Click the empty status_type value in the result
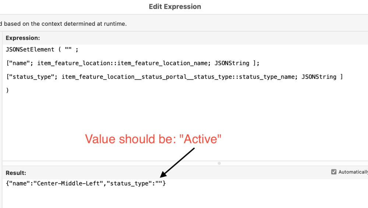 159,183
